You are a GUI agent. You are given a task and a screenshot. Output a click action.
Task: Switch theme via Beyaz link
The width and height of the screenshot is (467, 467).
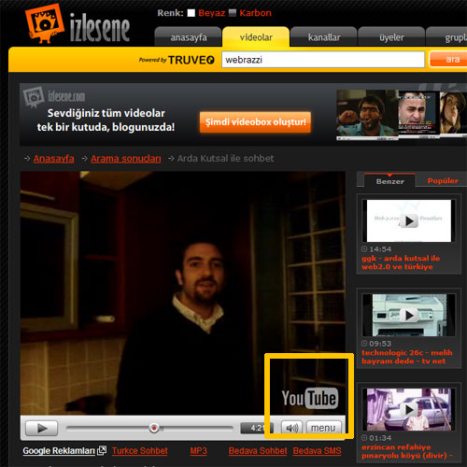tap(212, 13)
